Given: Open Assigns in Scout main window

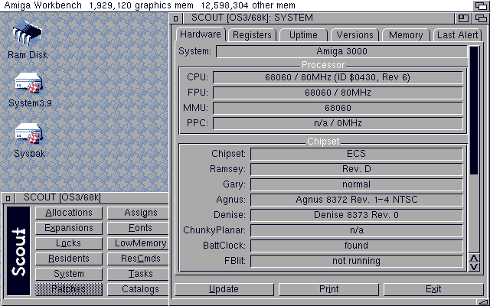Looking at the screenshot, I should 138,213.
